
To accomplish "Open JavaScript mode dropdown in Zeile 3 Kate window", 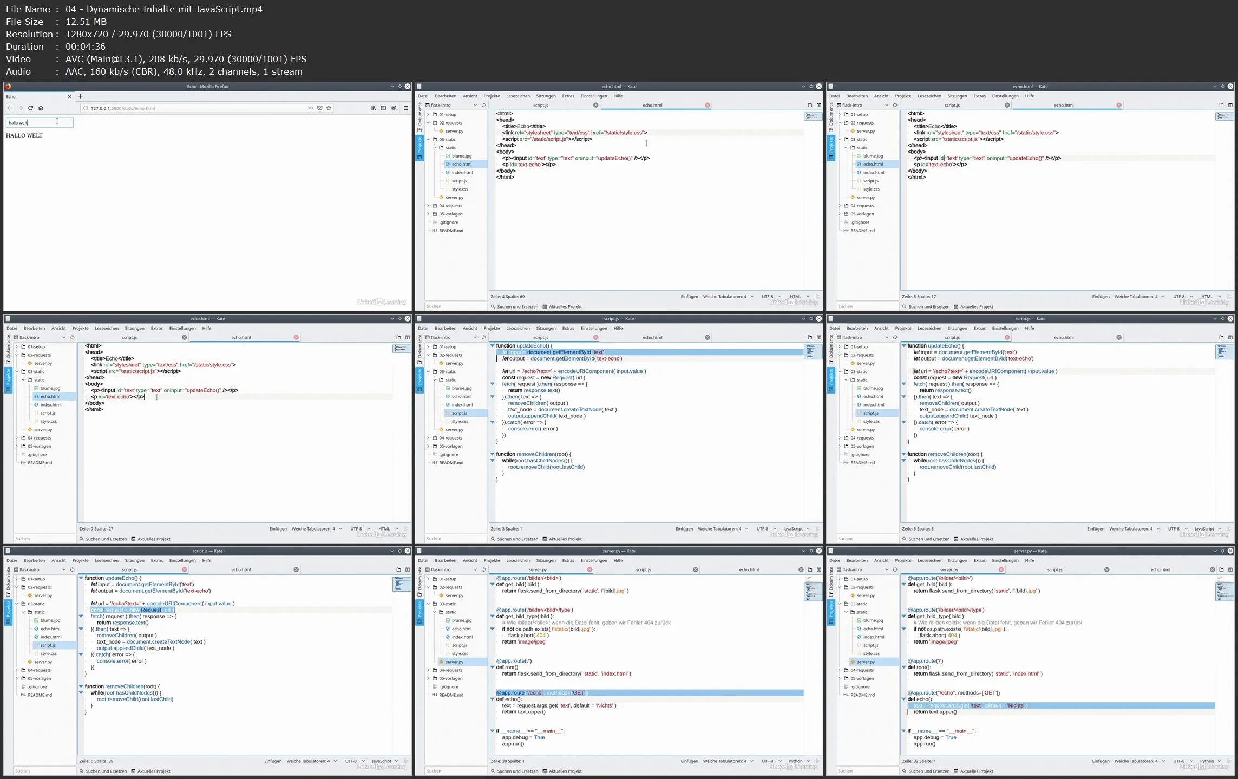I will [796, 529].
